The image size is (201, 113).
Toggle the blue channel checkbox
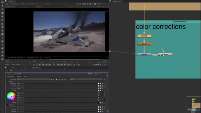pos(63,79)
